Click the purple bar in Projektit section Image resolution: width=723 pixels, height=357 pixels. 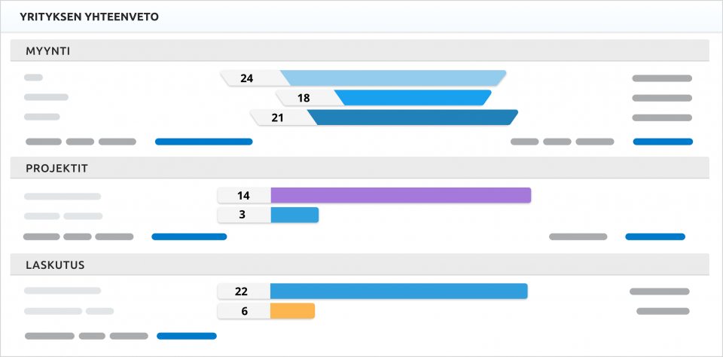click(x=401, y=196)
